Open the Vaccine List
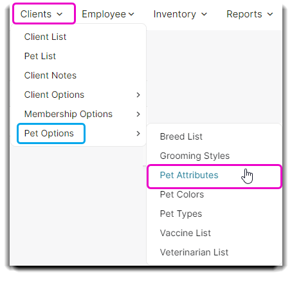This screenshot has width=292, height=285. (x=214, y=233)
